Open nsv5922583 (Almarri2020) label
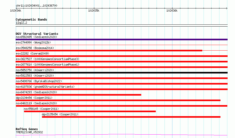The height and width of the screenshot is (138, 235). [x=35, y=76]
